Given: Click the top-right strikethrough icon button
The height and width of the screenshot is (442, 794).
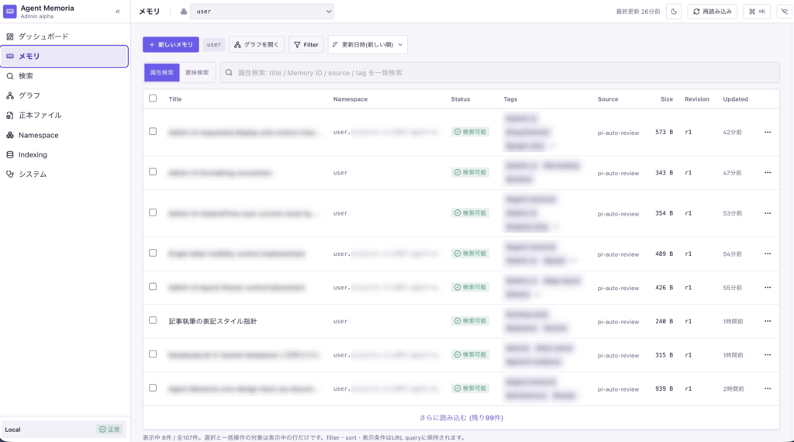Looking at the screenshot, I should click(x=785, y=11).
